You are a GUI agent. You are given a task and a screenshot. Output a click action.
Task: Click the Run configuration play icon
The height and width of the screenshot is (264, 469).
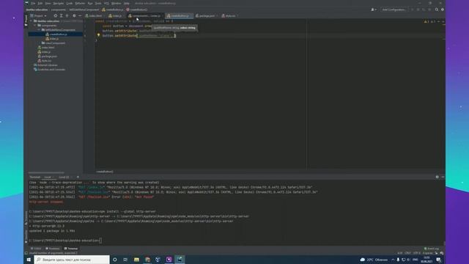(412, 10)
